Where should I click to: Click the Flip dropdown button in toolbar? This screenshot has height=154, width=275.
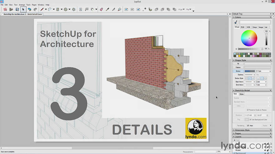[x=189, y=9]
